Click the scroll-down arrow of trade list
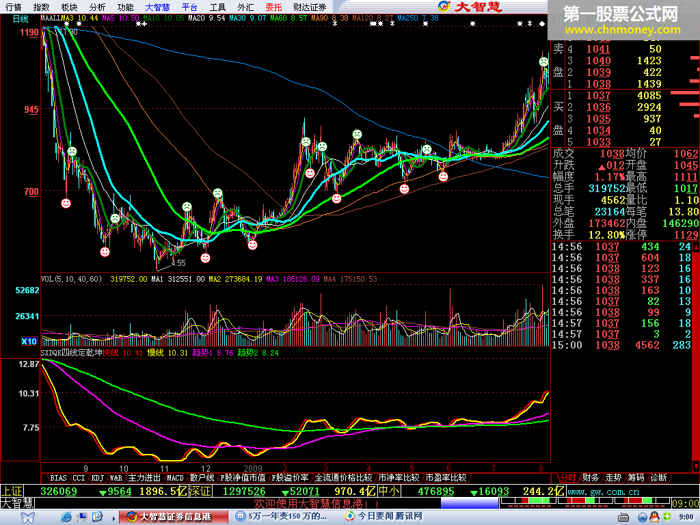 click(x=696, y=466)
